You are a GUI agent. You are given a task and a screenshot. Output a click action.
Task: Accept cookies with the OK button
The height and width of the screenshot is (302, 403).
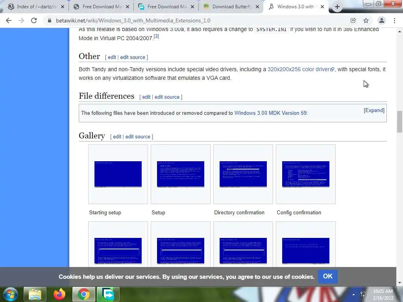point(328,276)
